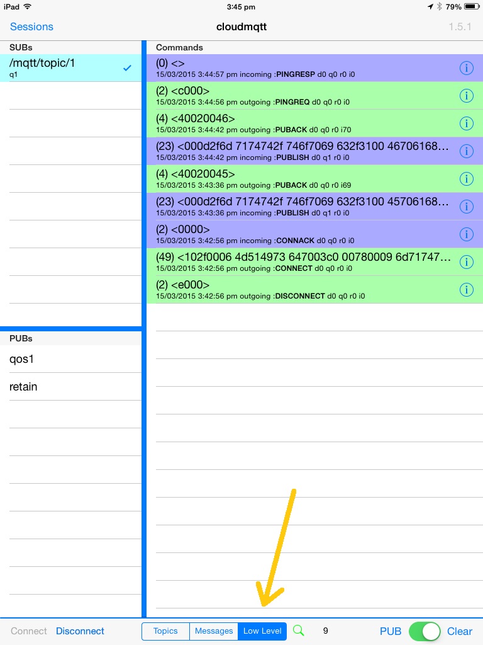Switch to the Messages tab
Viewport: 483px width, 645px height.
click(214, 631)
